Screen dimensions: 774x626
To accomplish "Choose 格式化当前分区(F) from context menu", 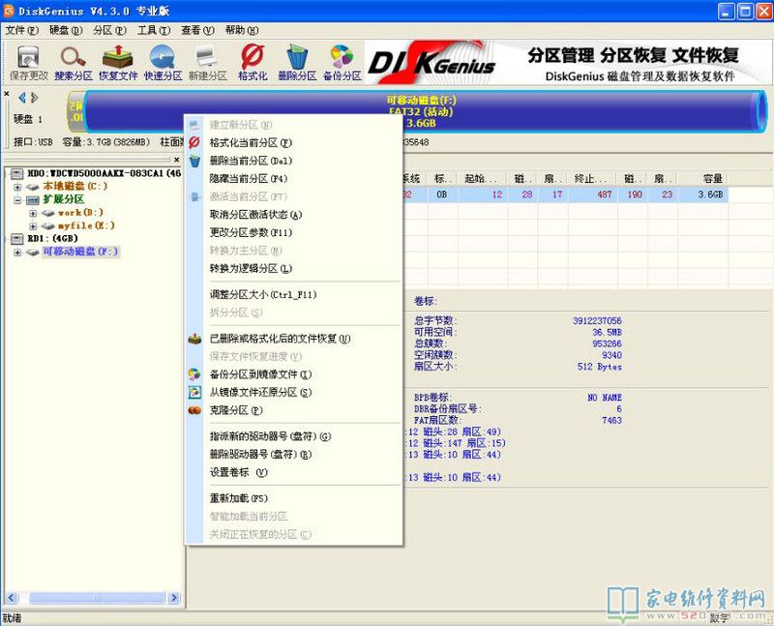I will point(294,142).
